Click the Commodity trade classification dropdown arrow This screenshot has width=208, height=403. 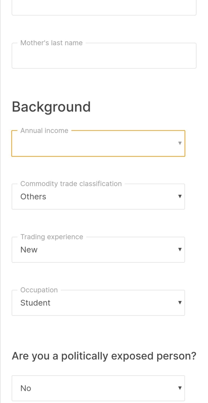(x=180, y=196)
